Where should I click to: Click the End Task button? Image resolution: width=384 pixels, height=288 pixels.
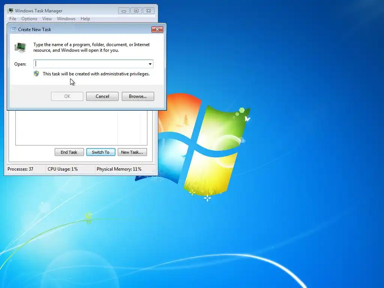69,152
